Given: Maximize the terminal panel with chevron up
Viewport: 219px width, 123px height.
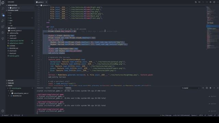Looking at the screenshot, I should 214,88.
